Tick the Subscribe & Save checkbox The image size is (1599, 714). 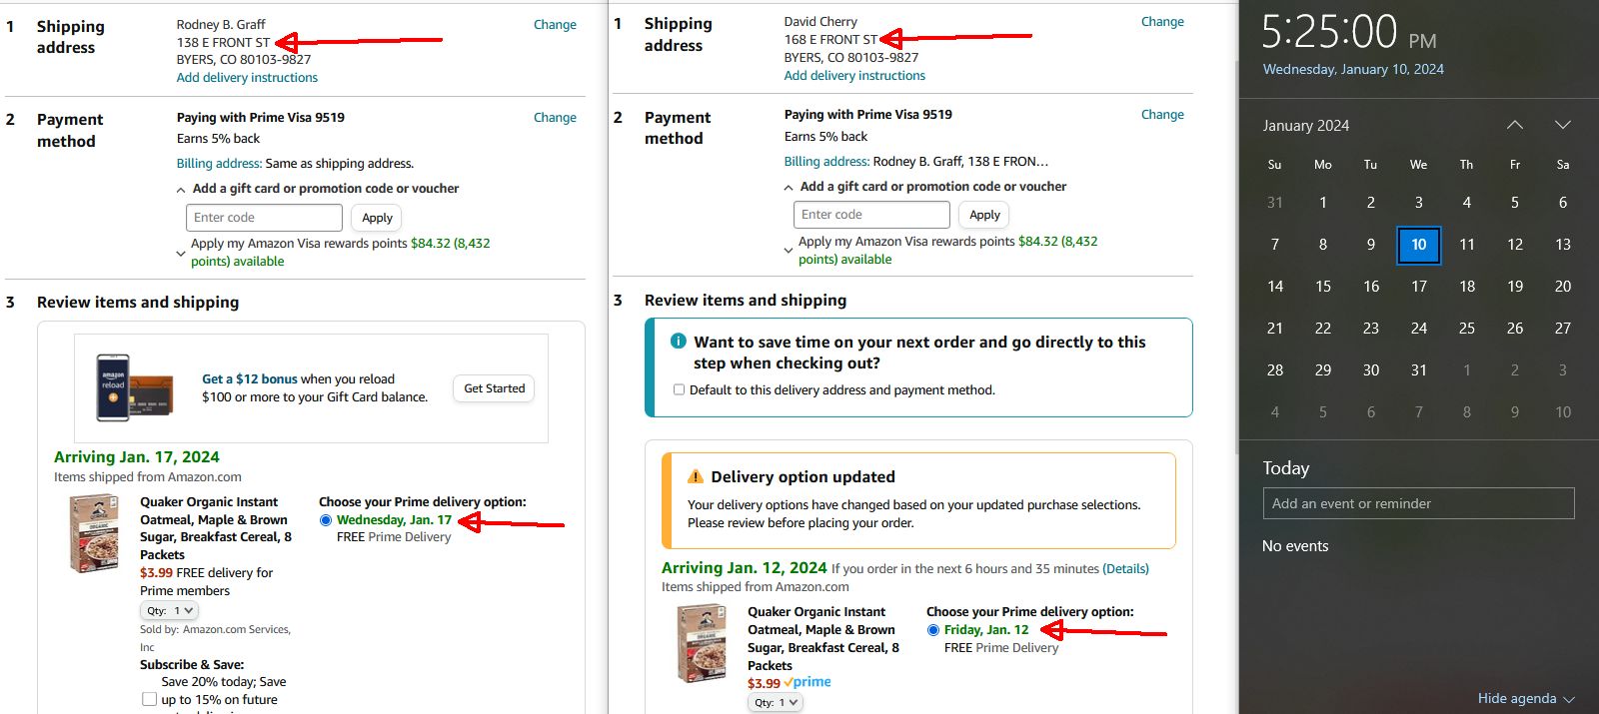tap(150, 699)
